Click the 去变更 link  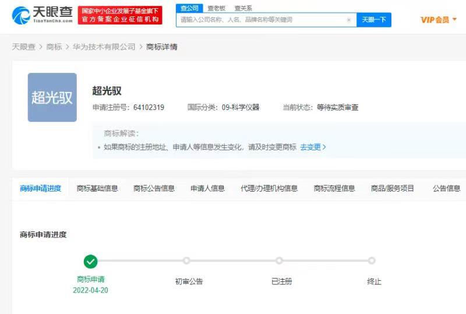313,147
